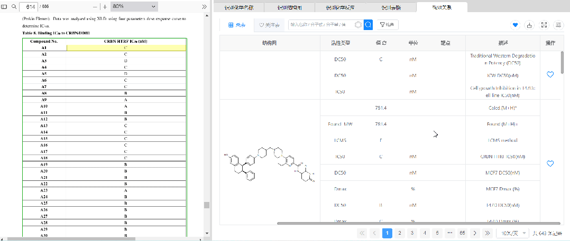Viewport: 570px width, 241px height.
Task: Click the CRBN HTRF IC50 (nM) PDF header
Action: point(126,41)
